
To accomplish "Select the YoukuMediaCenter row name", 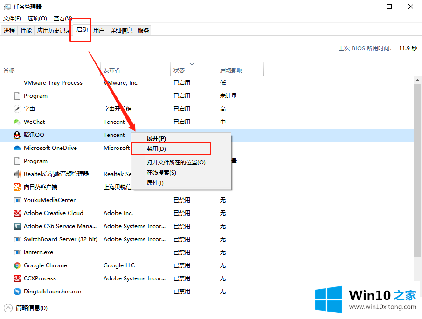I will pos(49,200).
